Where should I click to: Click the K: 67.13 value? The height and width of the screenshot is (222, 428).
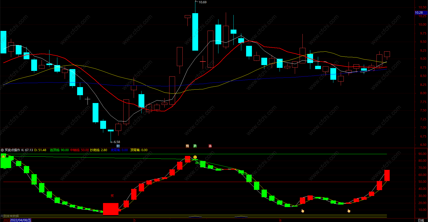[27, 150]
